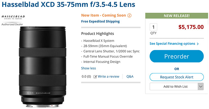The width and height of the screenshot is (209, 109).
Task: Click the Free Expedited Shipping link
Action: [x=100, y=21]
